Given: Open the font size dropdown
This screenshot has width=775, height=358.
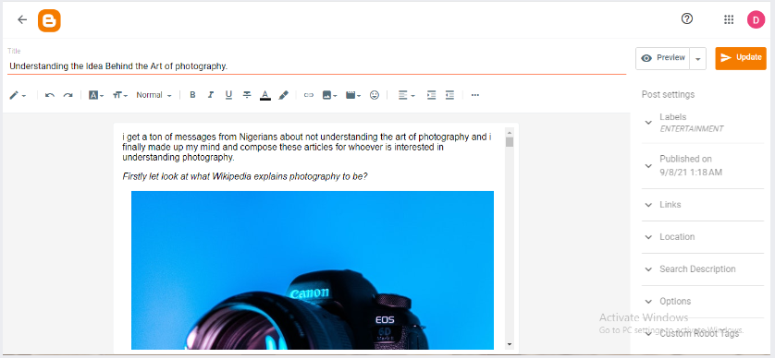Looking at the screenshot, I should [120, 95].
